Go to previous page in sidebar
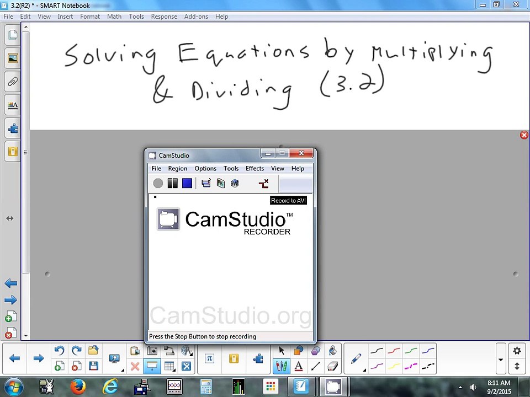The image size is (530, 397). coord(11,283)
